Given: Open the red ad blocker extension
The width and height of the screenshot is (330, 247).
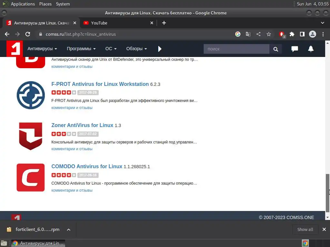Looking at the screenshot, I should point(282,34).
